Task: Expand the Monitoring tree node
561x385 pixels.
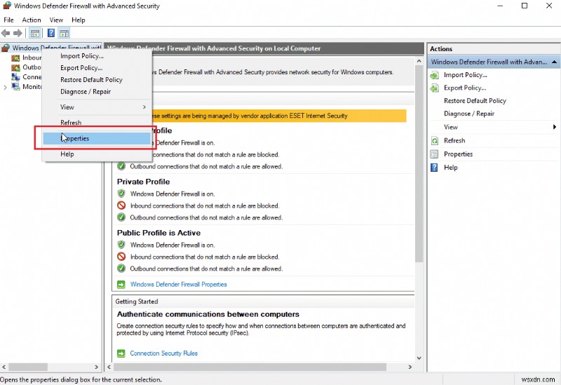Action: coord(5,87)
